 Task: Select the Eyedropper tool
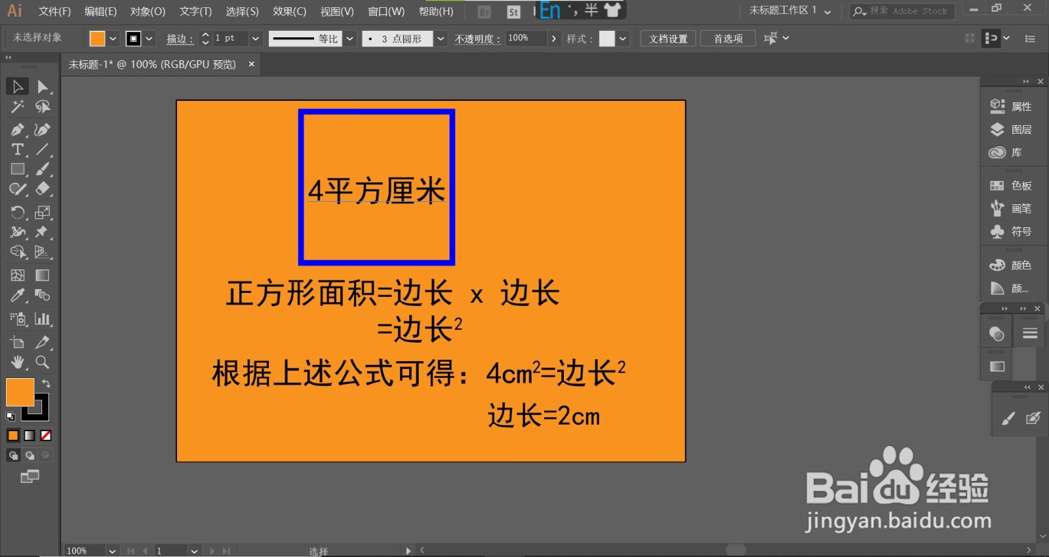tap(18, 295)
